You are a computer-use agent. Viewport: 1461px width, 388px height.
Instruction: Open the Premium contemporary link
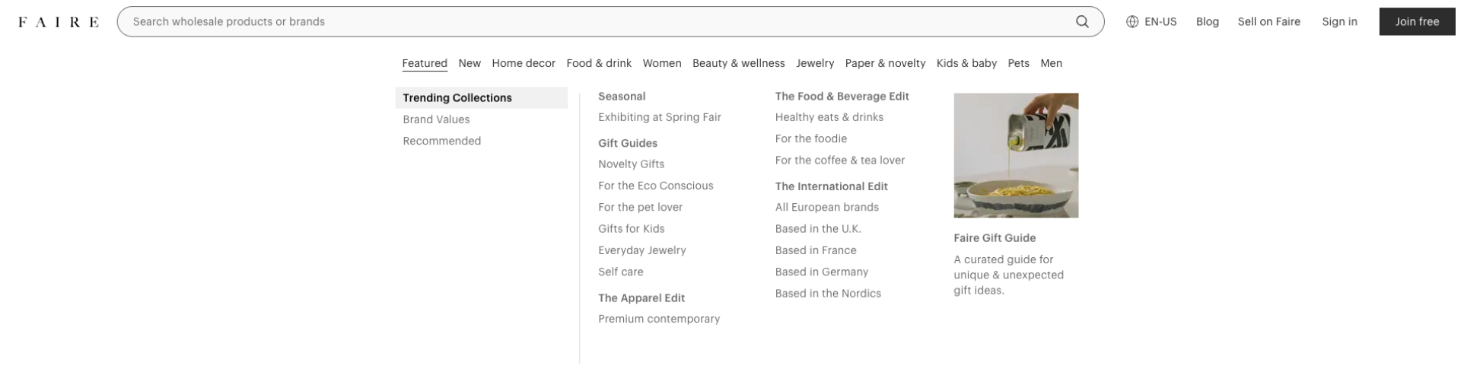pyautogui.click(x=659, y=319)
